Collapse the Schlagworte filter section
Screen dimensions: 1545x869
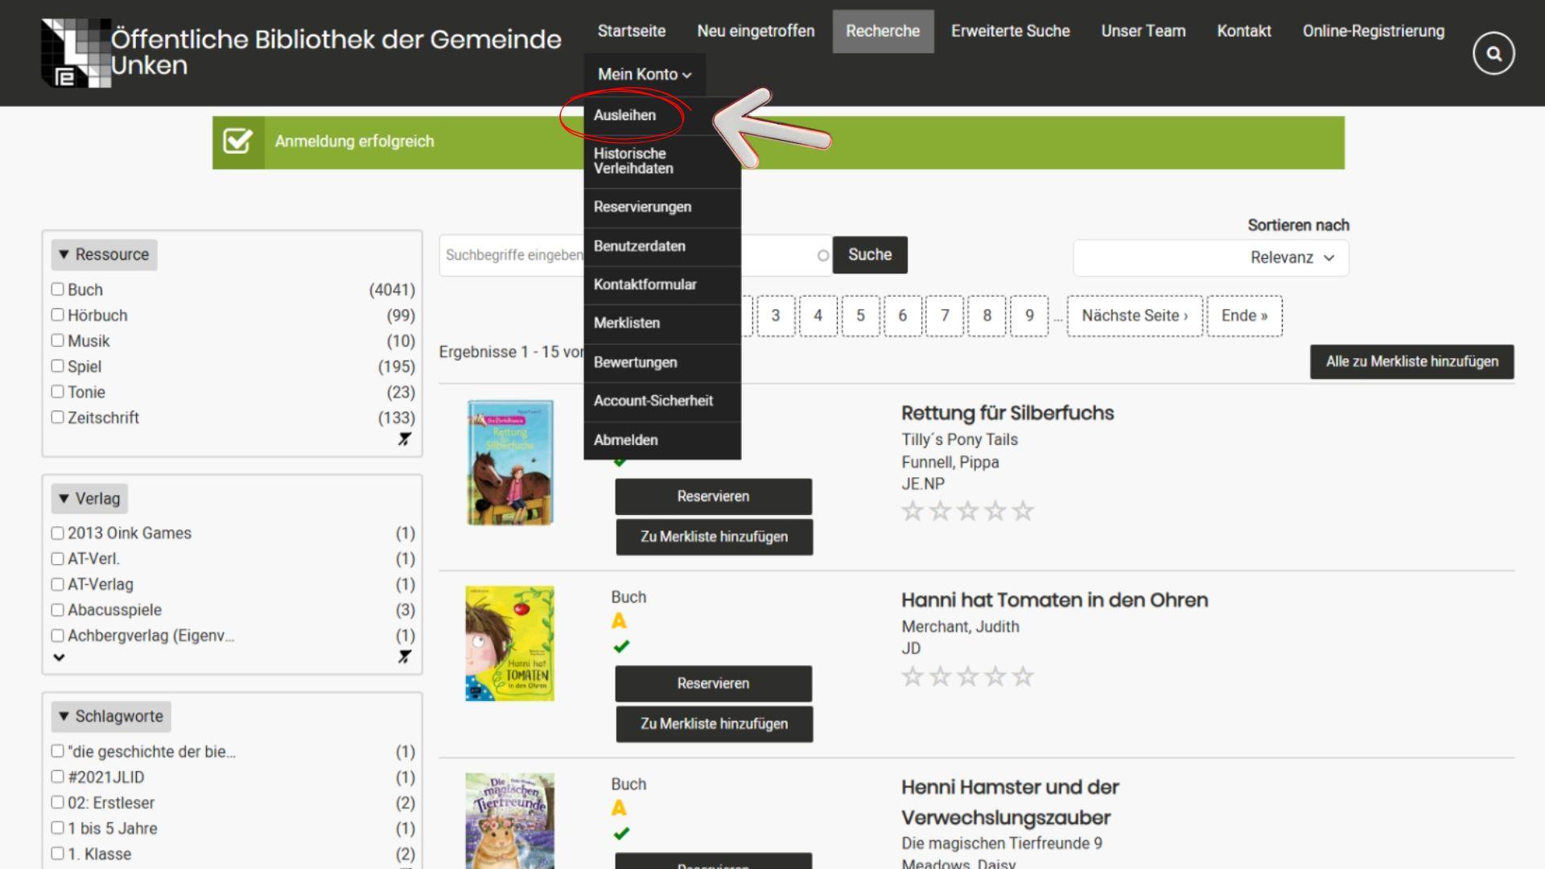pos(111,717)
